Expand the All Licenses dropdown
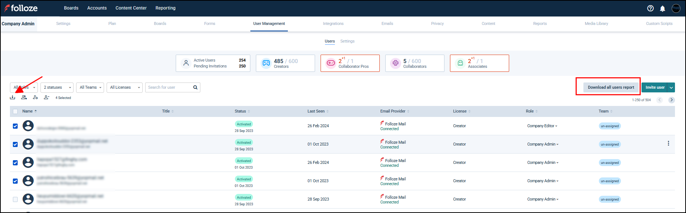The height and width of the screenshot is (213, 686). (124, 88)
